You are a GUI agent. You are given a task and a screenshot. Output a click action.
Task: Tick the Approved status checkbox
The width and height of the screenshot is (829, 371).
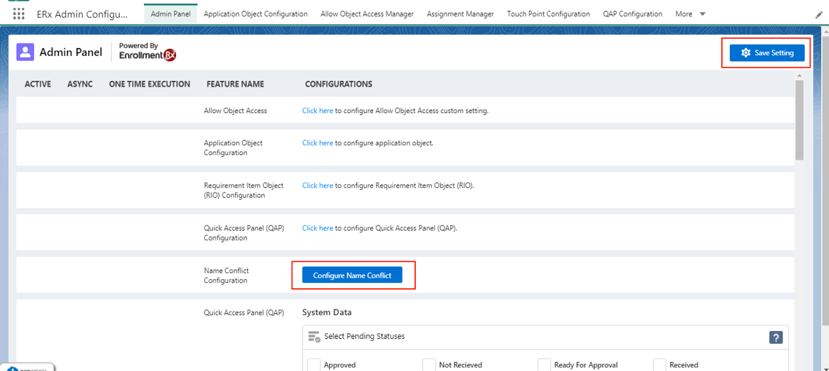[314, 364]
